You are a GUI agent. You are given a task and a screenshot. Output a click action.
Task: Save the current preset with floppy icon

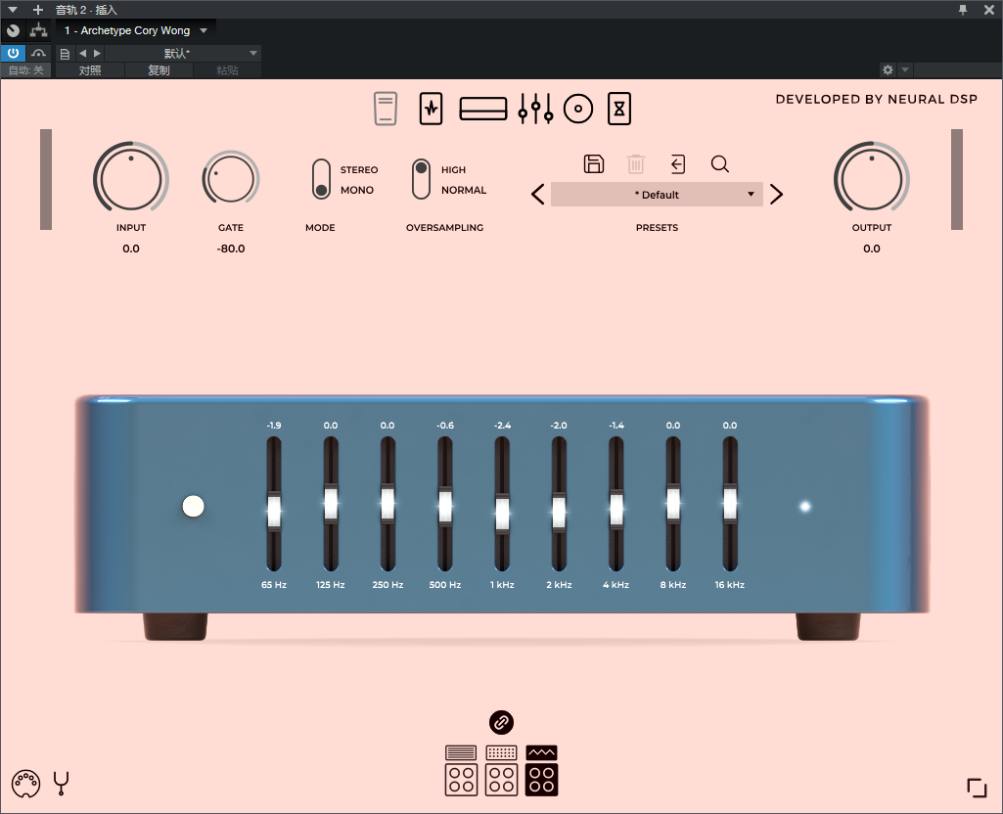click(594, 164)
